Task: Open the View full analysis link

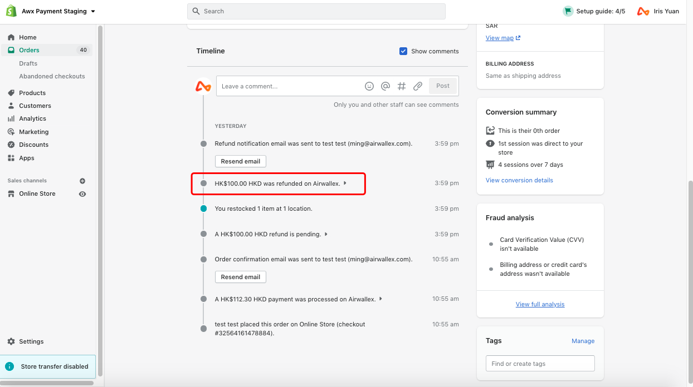Action: point(540,304)
